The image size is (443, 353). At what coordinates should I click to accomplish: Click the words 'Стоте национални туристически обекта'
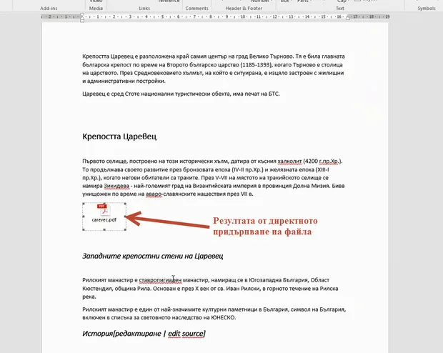click(x=178, y=94)
